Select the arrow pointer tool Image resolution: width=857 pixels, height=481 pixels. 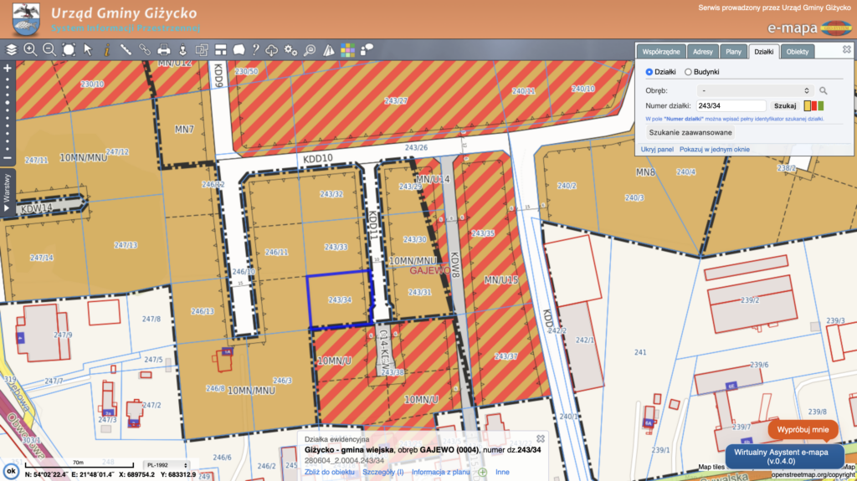[x=87, y=49]
